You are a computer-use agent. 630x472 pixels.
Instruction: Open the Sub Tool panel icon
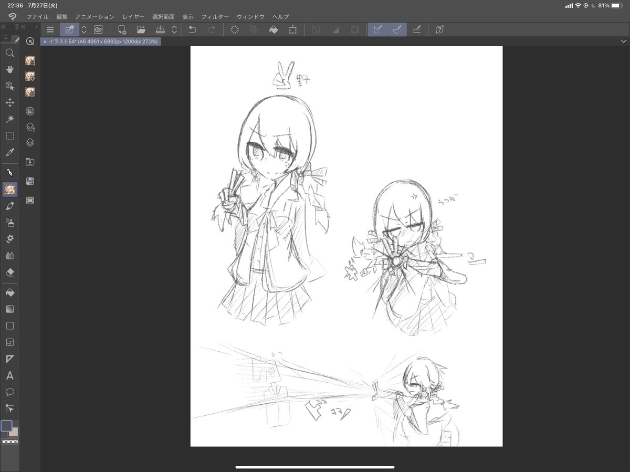point(30,60)
